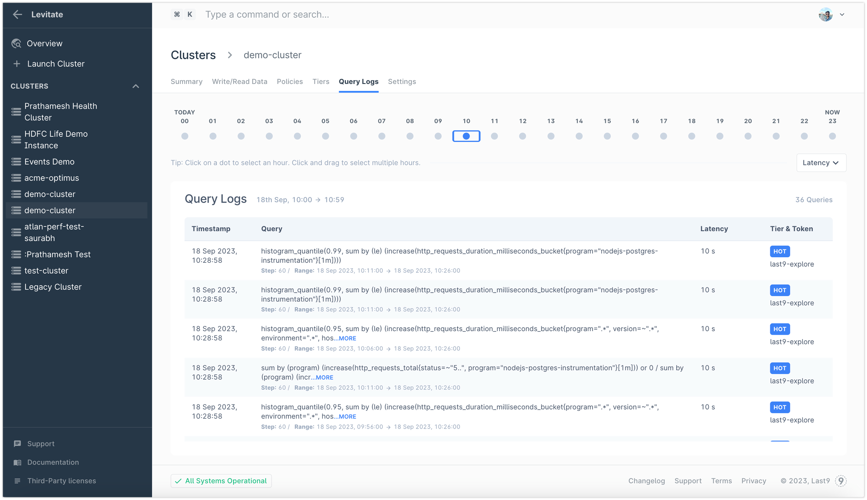Click the Documentation book icon

point(17,462)
